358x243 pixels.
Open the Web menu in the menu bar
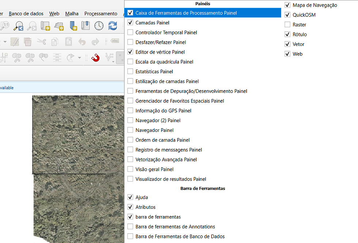click(x=54, y=14)
